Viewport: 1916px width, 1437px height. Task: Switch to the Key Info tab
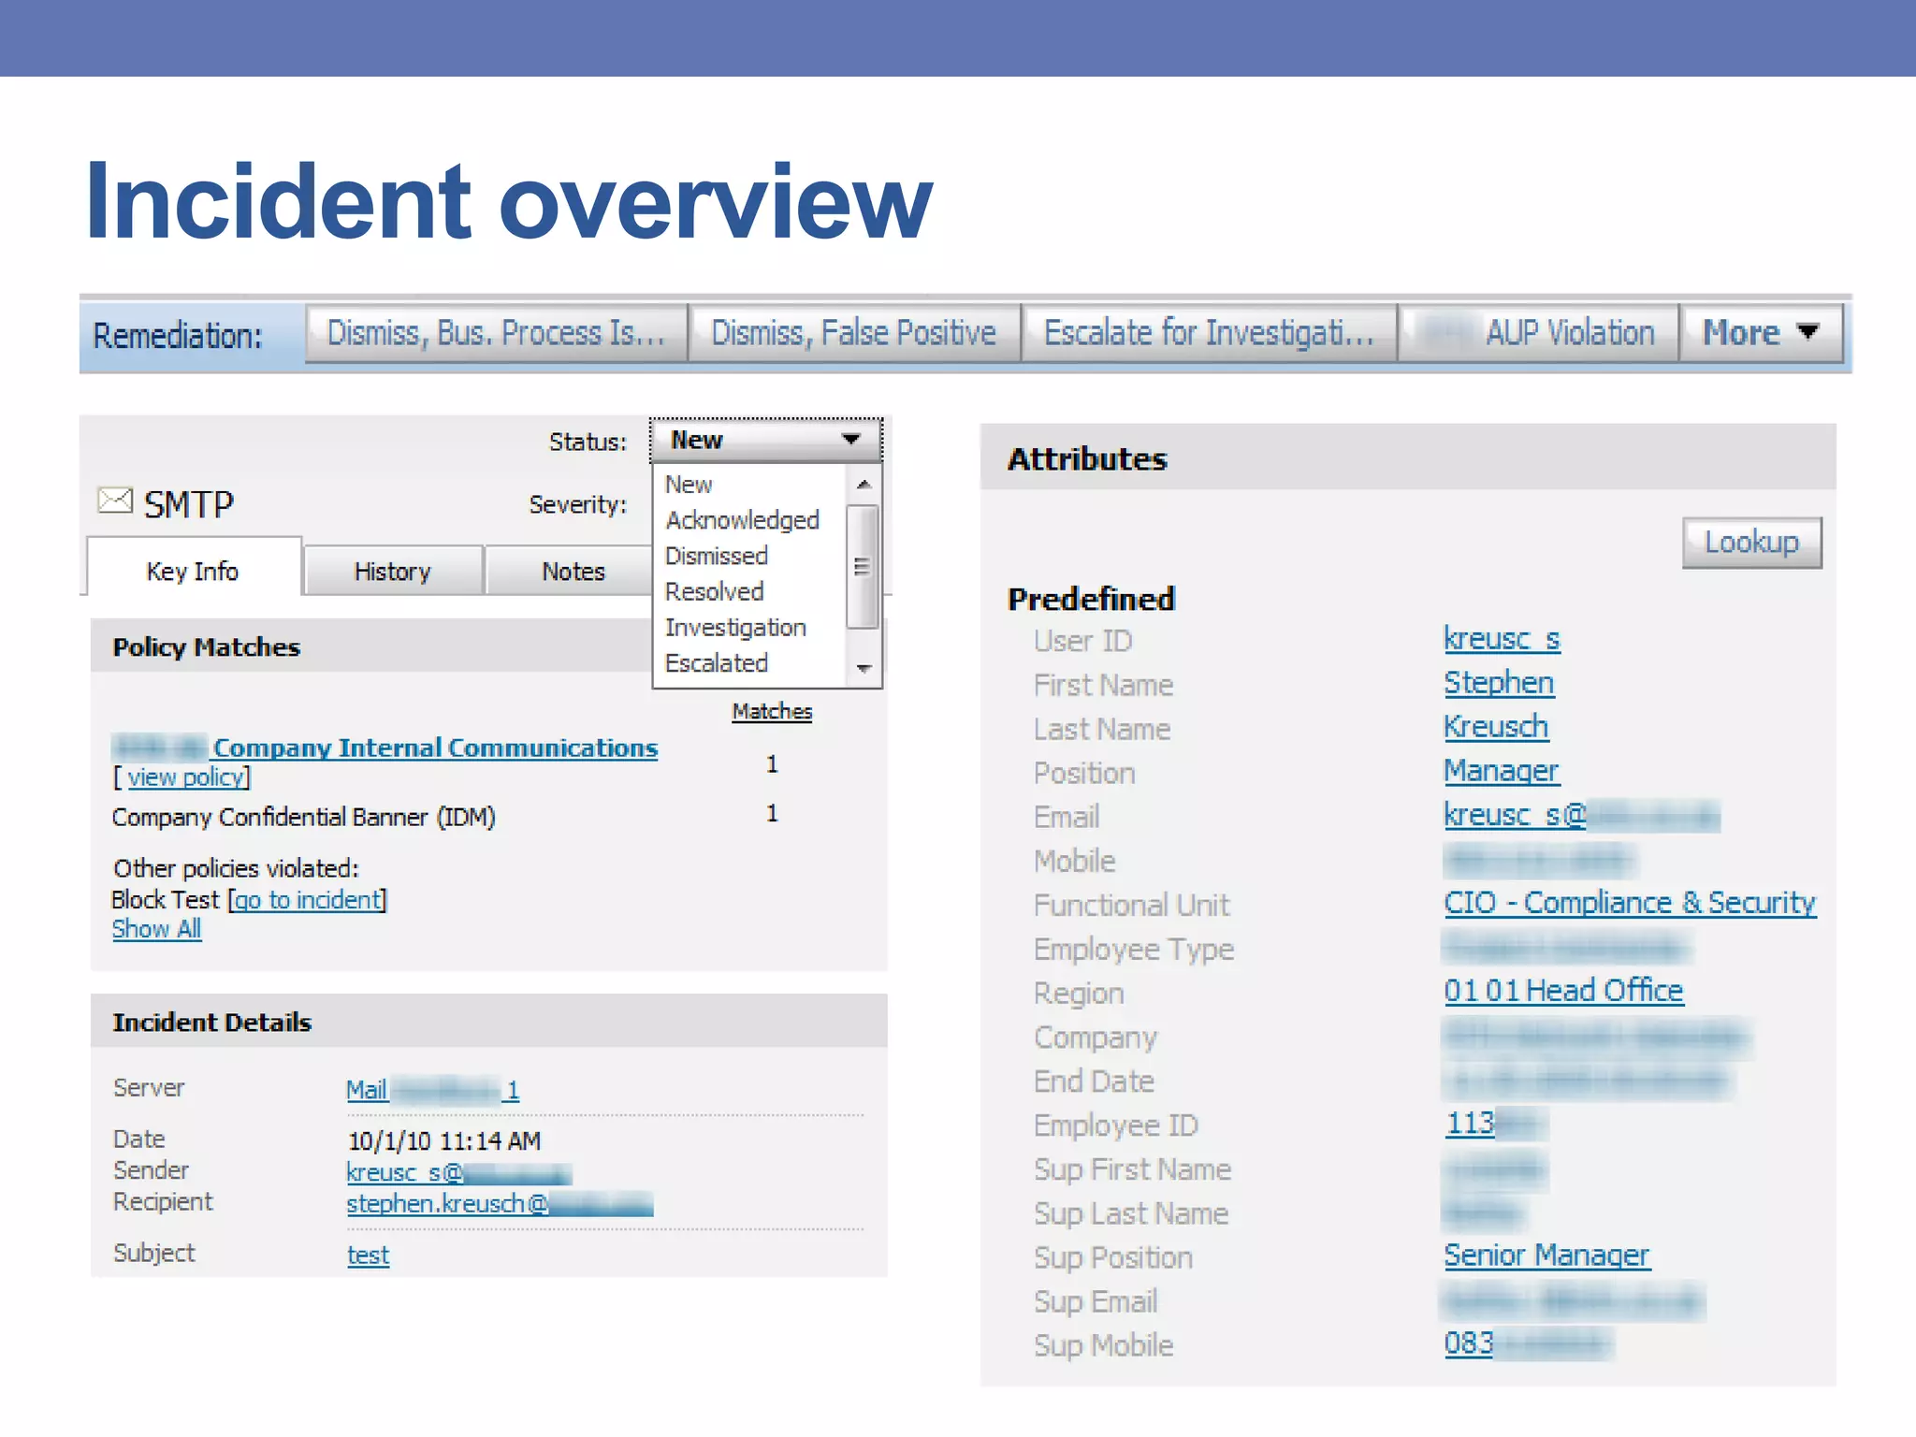(194, 569)
